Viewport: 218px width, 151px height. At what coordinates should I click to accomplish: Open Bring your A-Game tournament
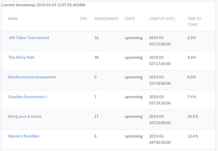[x=25, y=117]
